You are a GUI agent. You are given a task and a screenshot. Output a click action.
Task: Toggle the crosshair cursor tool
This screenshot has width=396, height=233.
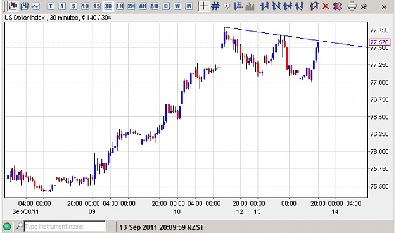(x=203, y=6)
